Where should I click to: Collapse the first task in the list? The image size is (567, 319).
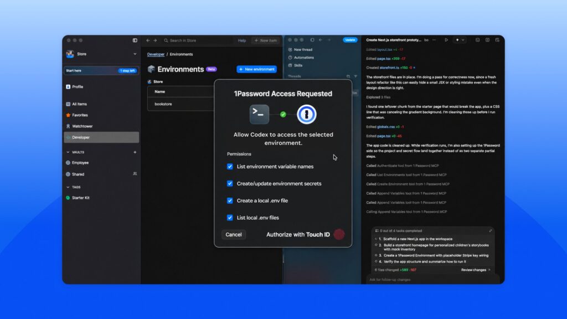[376, 239]
